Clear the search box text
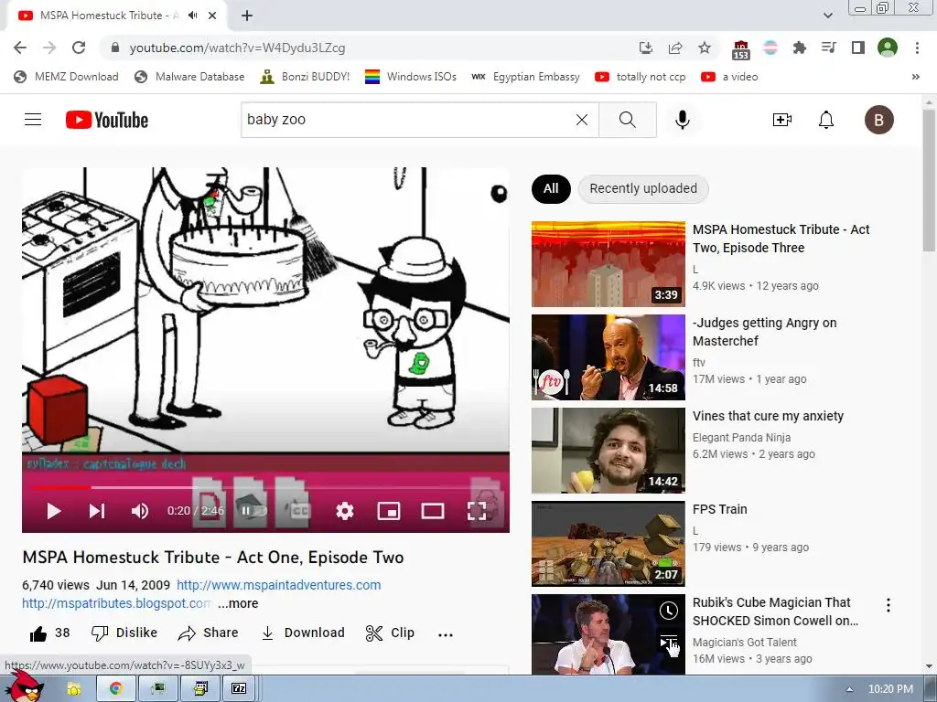The height and width of the screenshot is (702, 937). coord(581,120)
